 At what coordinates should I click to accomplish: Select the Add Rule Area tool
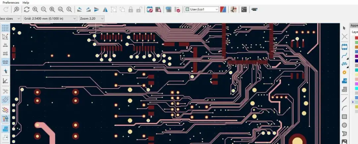pos(344,90)
